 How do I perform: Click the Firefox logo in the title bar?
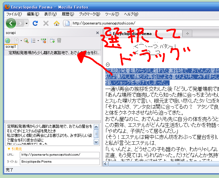(x=7, y=7)
